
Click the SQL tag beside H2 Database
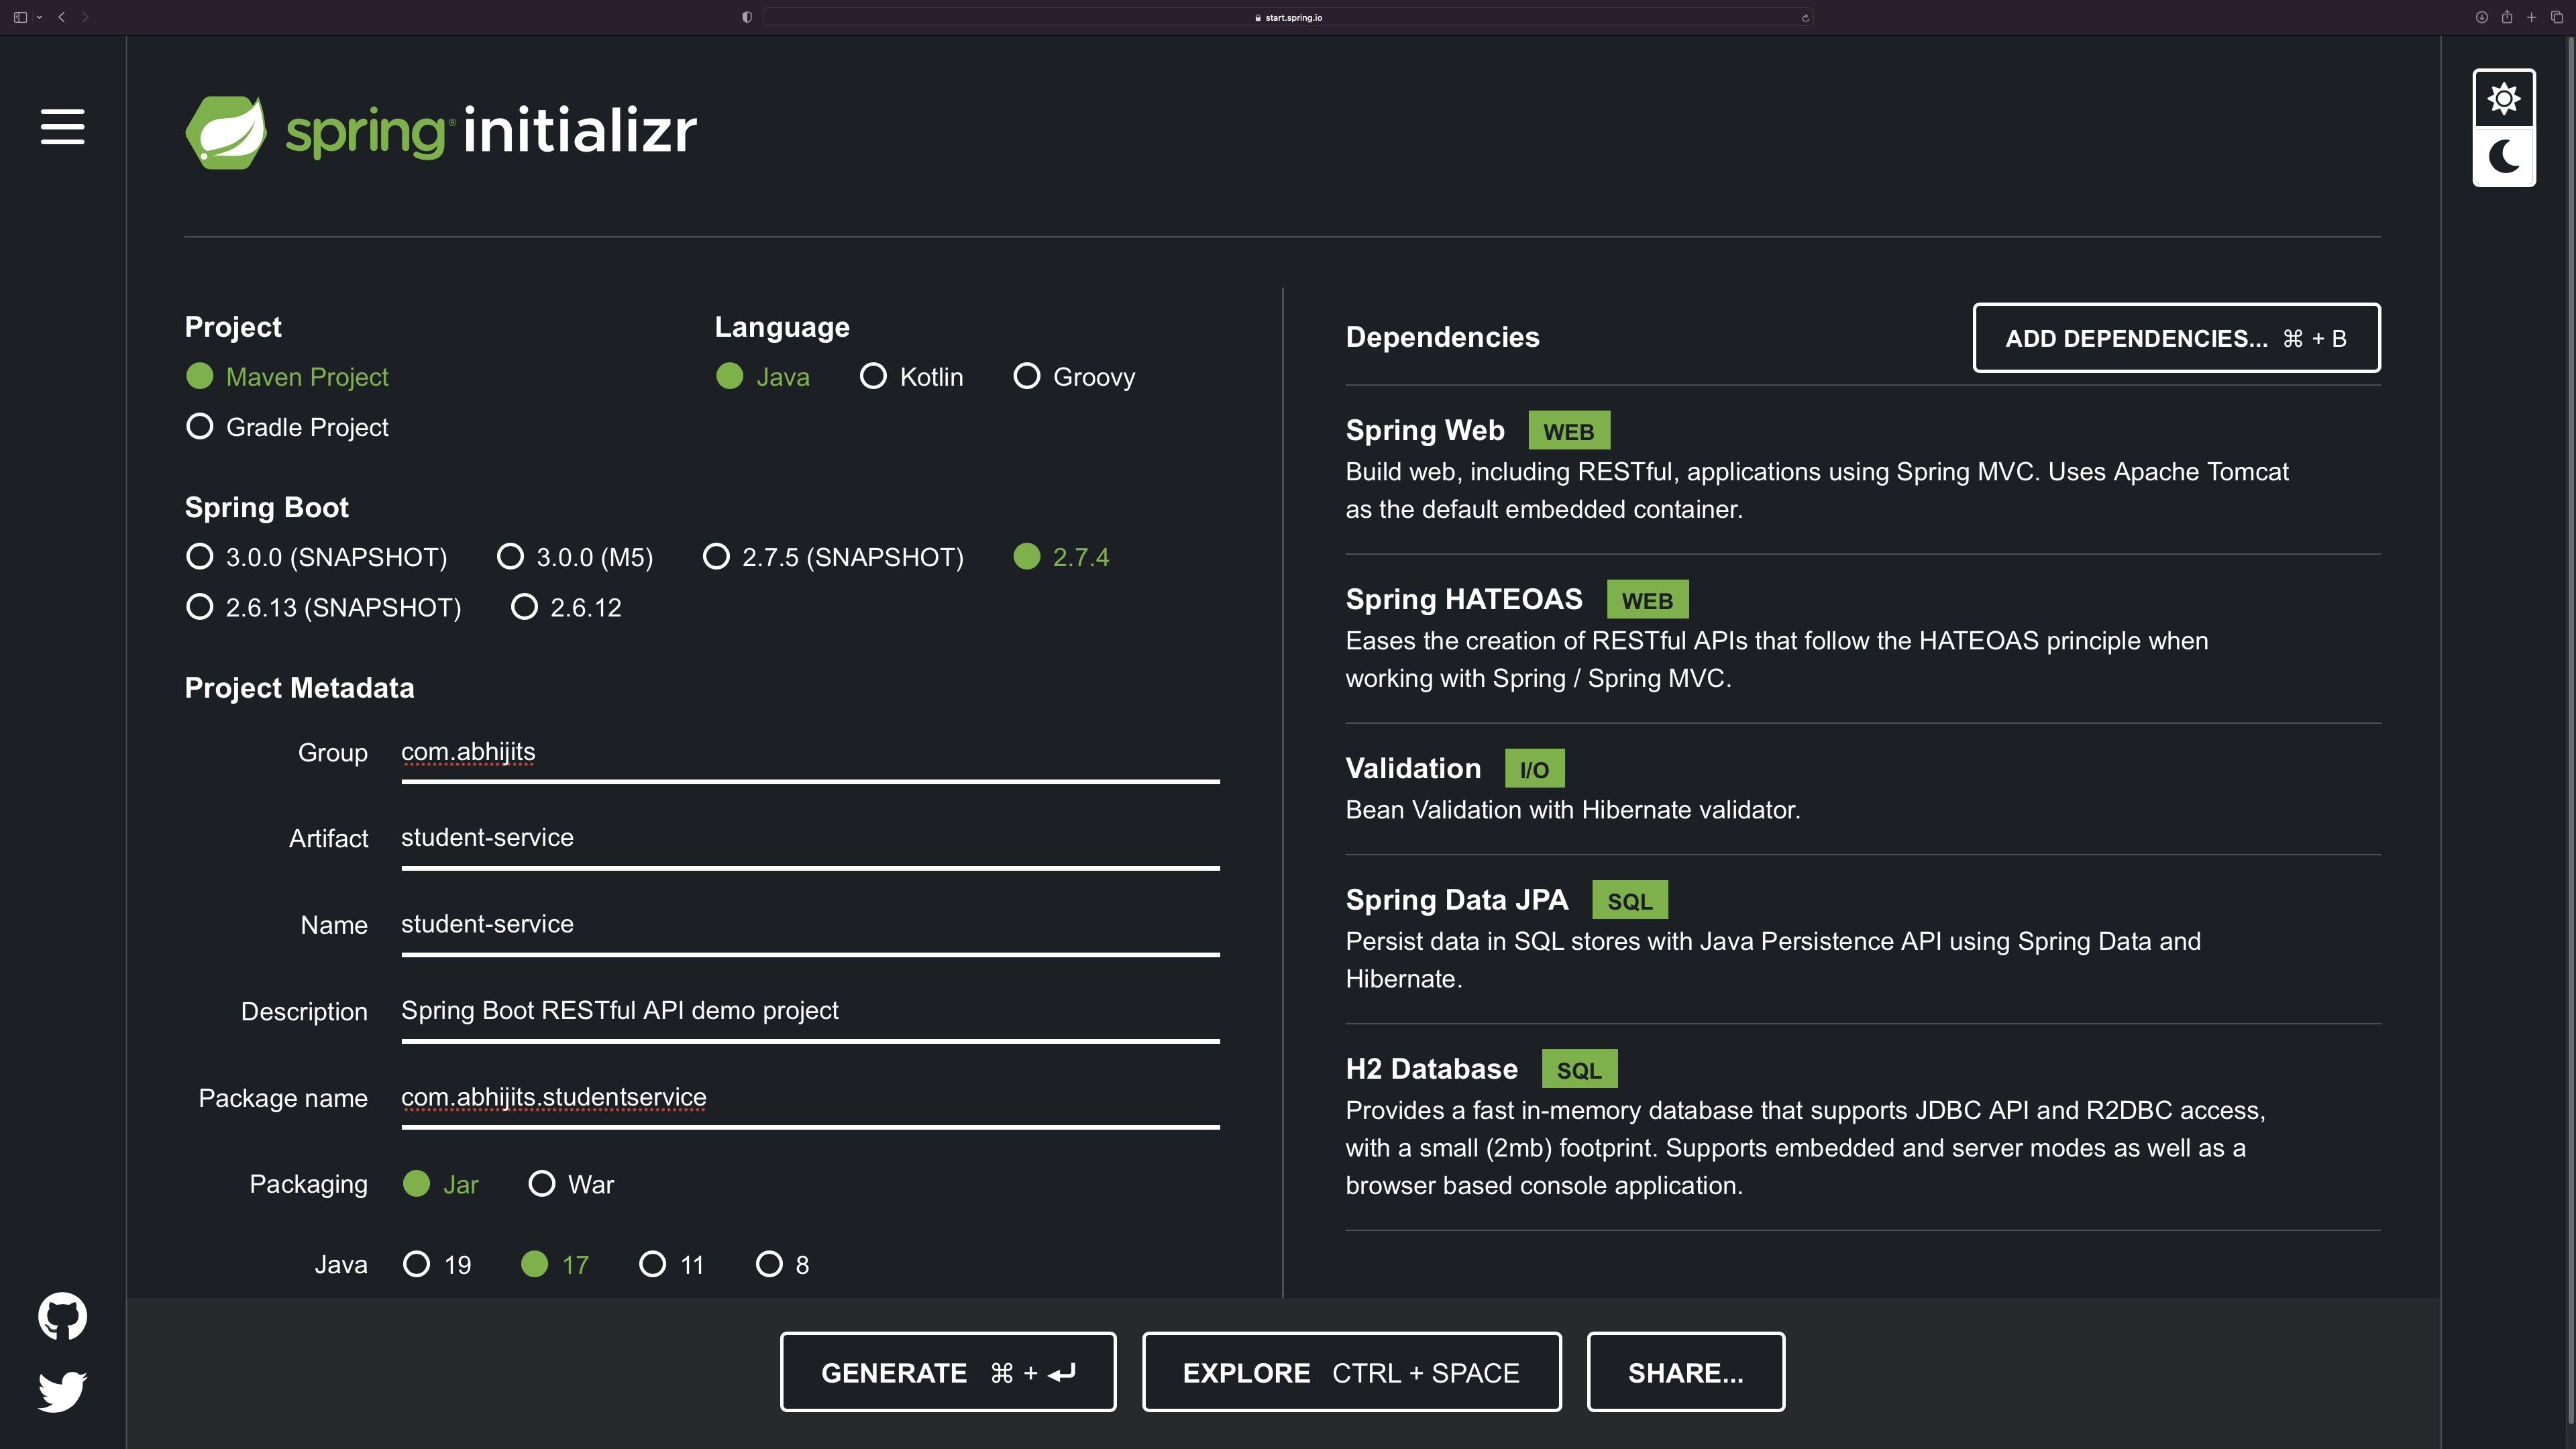pos(1580,1069)
